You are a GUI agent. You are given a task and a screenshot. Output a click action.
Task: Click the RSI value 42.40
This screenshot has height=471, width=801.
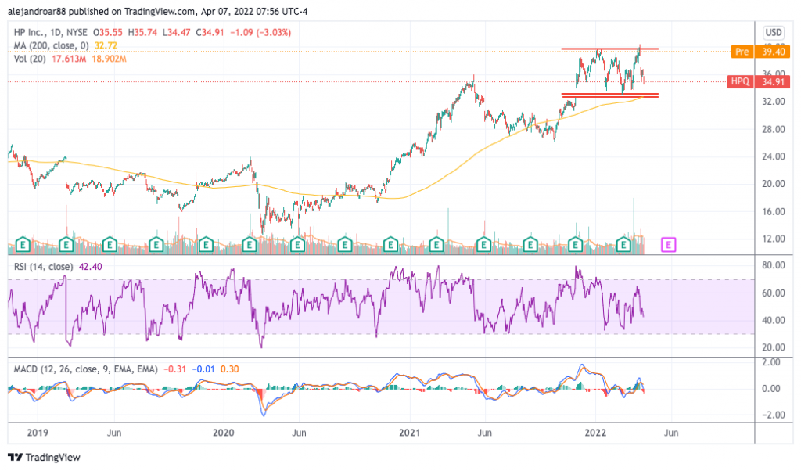point(91,267)
